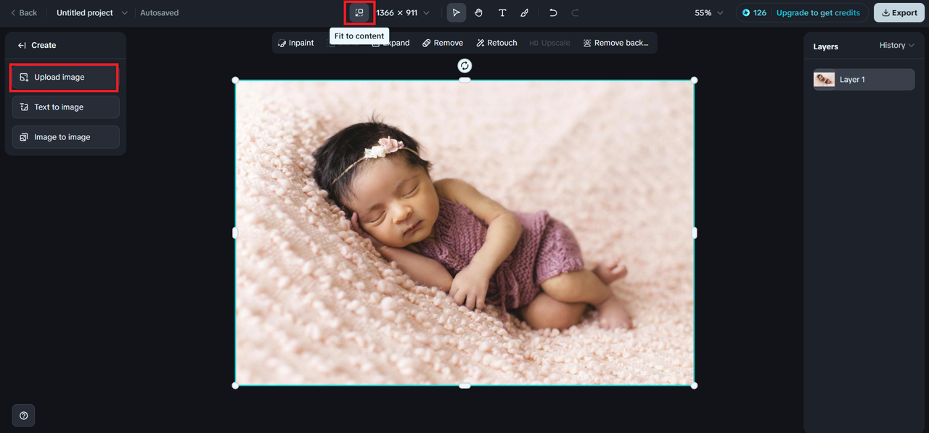Click Upgrade to get credits link

[818, 13]
